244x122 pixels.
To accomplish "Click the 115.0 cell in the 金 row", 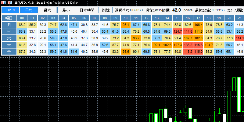I will [x=198, y=52].
